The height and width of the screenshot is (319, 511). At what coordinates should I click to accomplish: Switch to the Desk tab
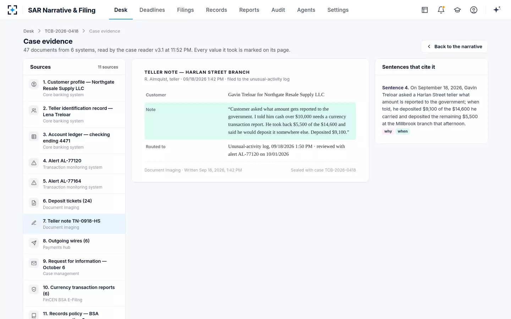[121, 10]
